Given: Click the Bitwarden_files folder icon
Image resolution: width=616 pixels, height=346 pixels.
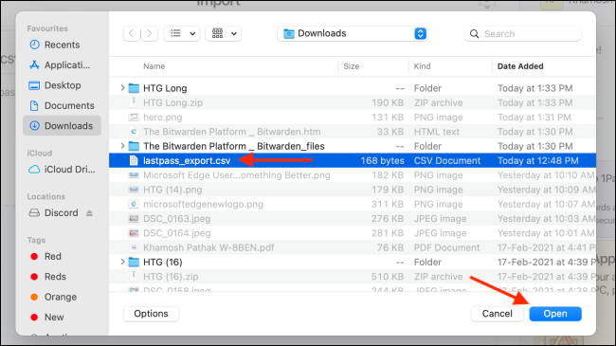Looking at the screenshot, I should 134,146.
